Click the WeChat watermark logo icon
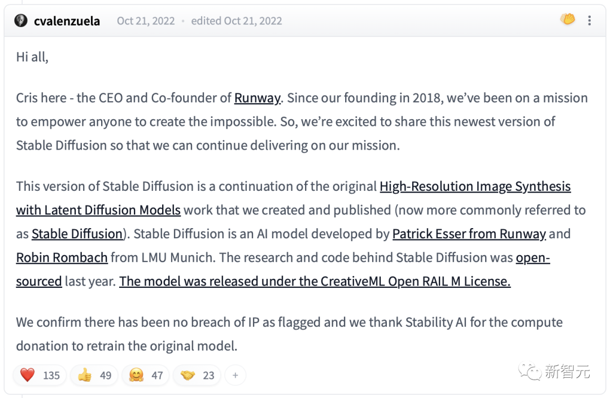Image resolution: width=610 pixels, height=398 pixels. tap(530, 371)
